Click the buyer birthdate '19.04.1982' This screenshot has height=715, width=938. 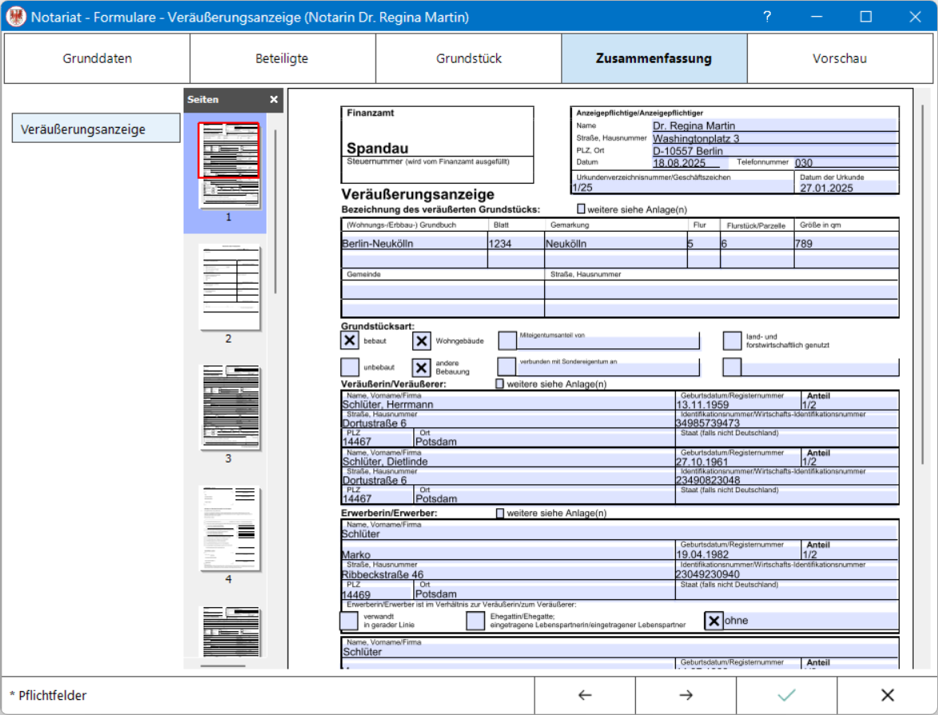737,554
